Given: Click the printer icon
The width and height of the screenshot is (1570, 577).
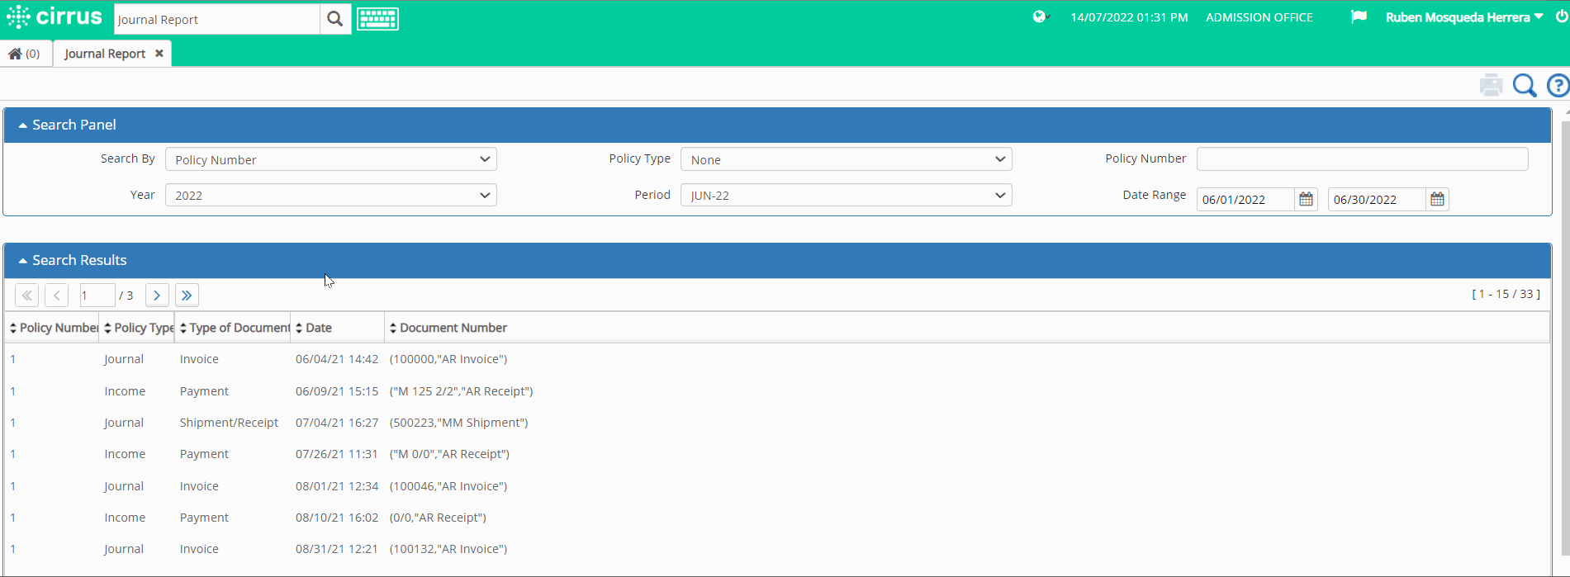Looking at the screenshot, I should tap(1491, 85).
